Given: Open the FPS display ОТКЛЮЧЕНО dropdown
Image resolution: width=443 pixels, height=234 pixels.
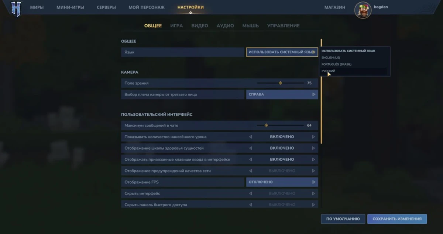Looking at the screenshot, I should click(x=282, y=182).
